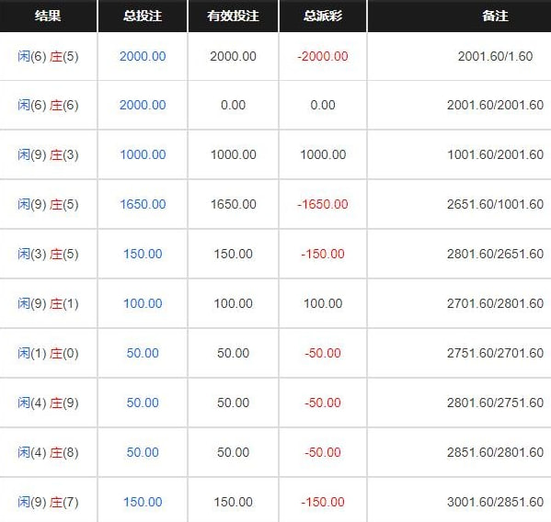Viewport: 551px width, 522px height.
Task: Open the 50.00 bet link for 闲(1) 庄(0)
Action: click(x=143, y=353)
